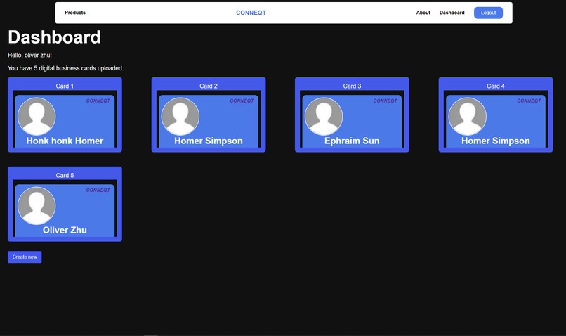
Task: Open the Products nav link
Action: pos(75,13)
